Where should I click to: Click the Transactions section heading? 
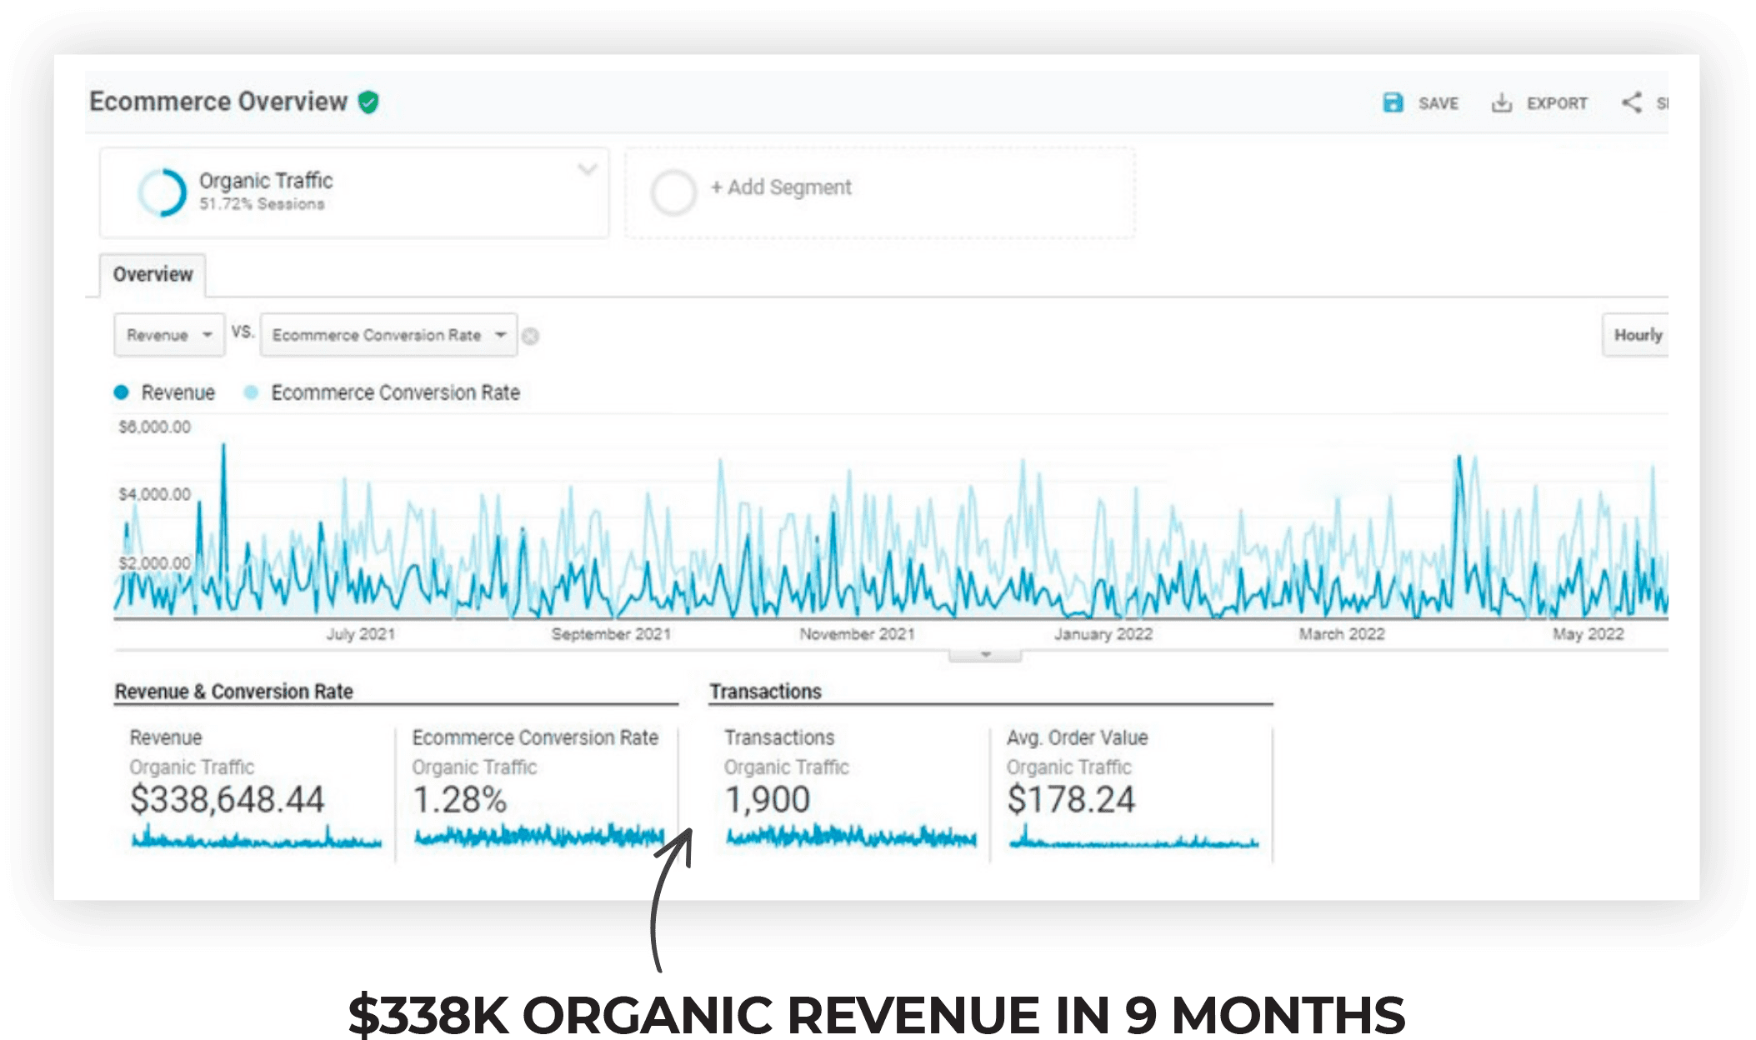[x=765, y=692]
